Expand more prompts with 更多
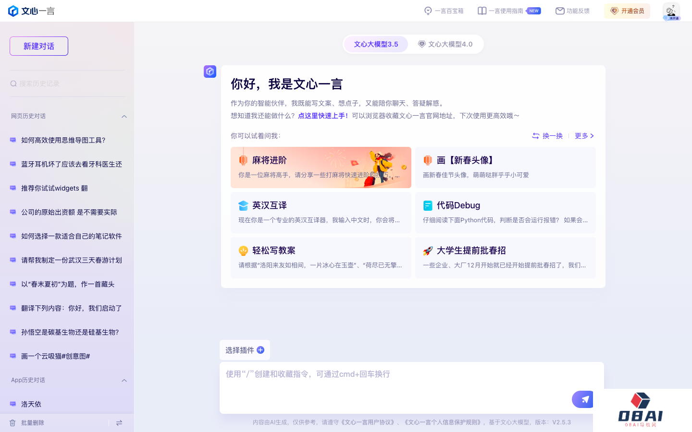The height and width of the screenshot is (432, 692). click(x=584, y=136)
